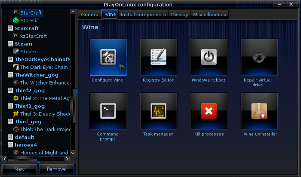Screen dimensions: 301x177
Task: Open the Install components tab
Action: click(143, 15)
